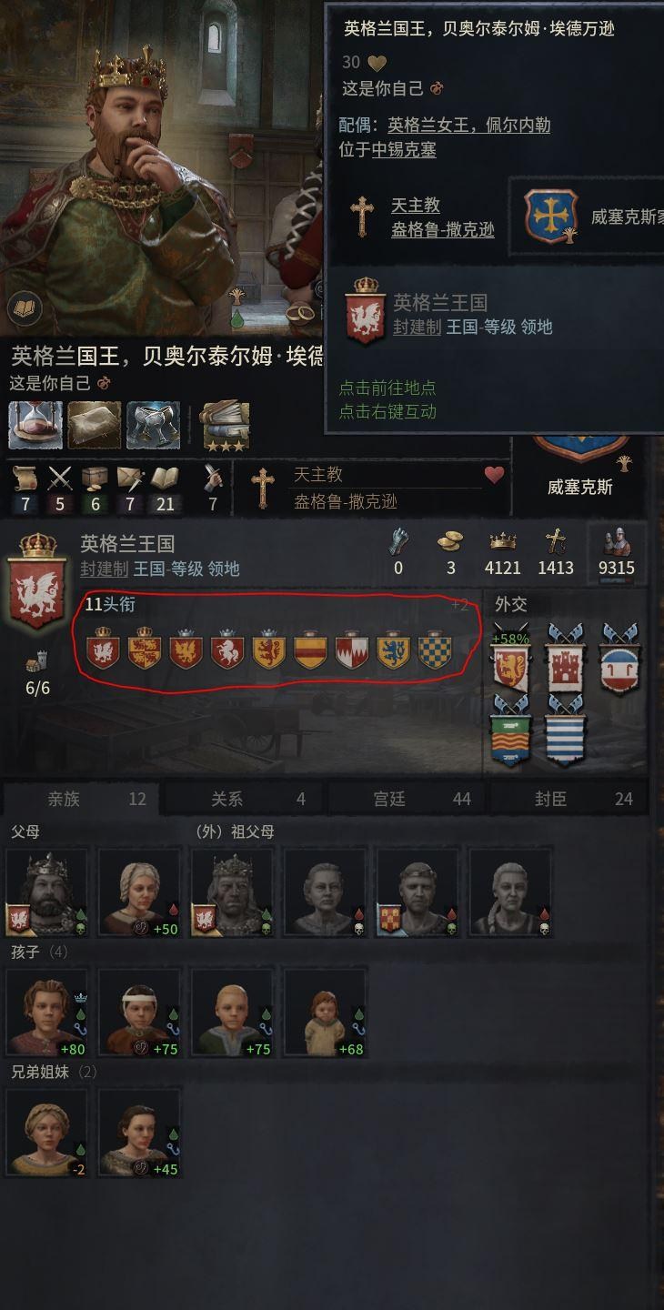Click the 封建制 government link
Screen dimensions: 664x1310
102,569
